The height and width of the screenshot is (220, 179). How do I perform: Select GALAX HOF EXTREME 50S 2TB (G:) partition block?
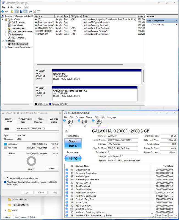(x=95, y=94)
